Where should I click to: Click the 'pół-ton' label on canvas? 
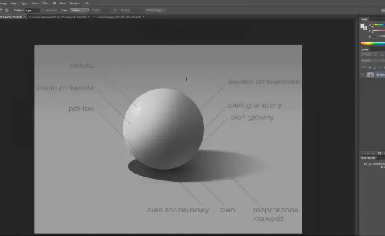click(x=81, y=108)
